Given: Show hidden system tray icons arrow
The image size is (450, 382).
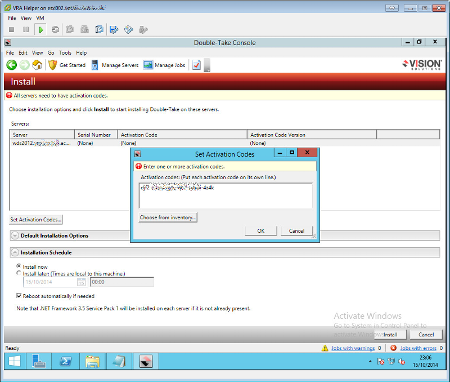Looking at the screenshot, I should pyautogui.click(x=370, y=361).
